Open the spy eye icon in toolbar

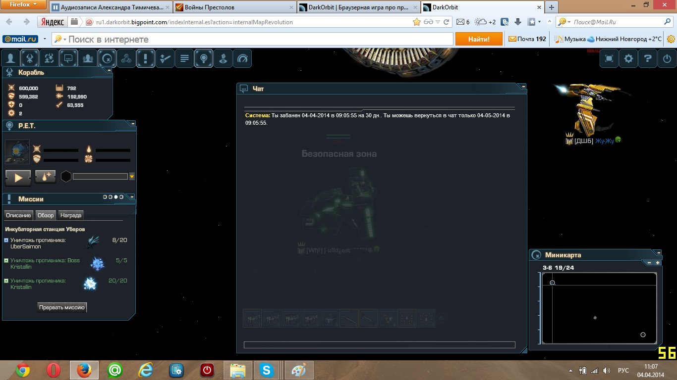223,58
